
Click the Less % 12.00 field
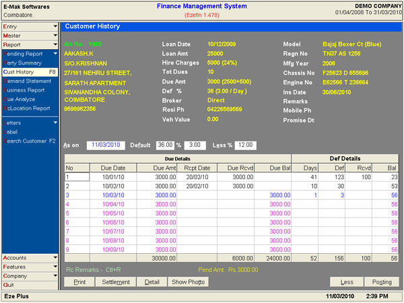246,145
